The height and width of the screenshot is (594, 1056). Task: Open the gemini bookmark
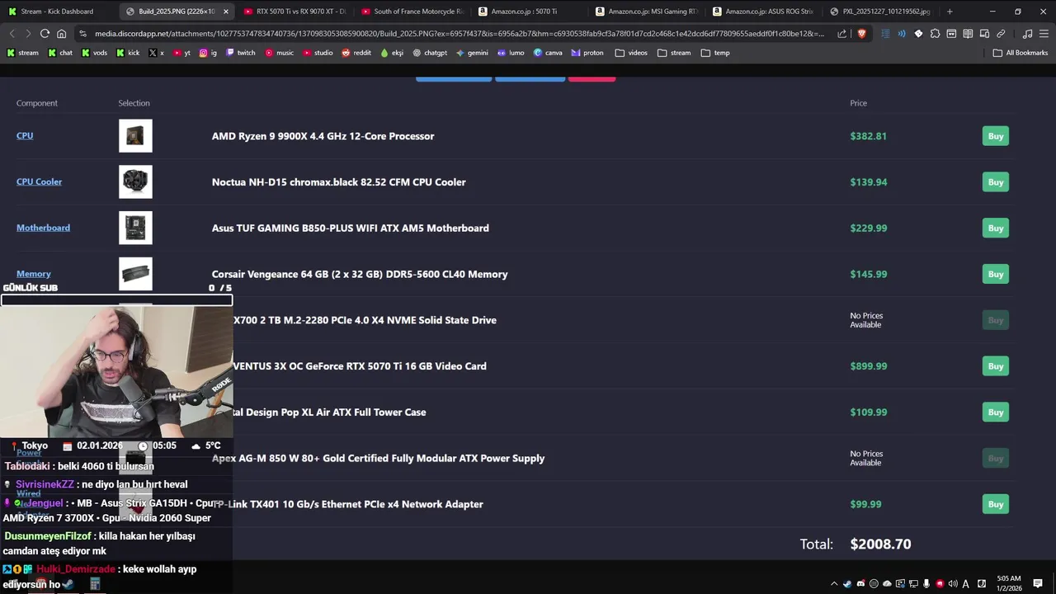click(472, 53)
